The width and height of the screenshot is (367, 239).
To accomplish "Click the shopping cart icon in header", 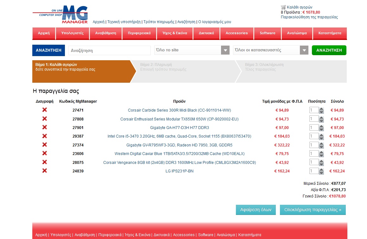I will click(283, 7).
